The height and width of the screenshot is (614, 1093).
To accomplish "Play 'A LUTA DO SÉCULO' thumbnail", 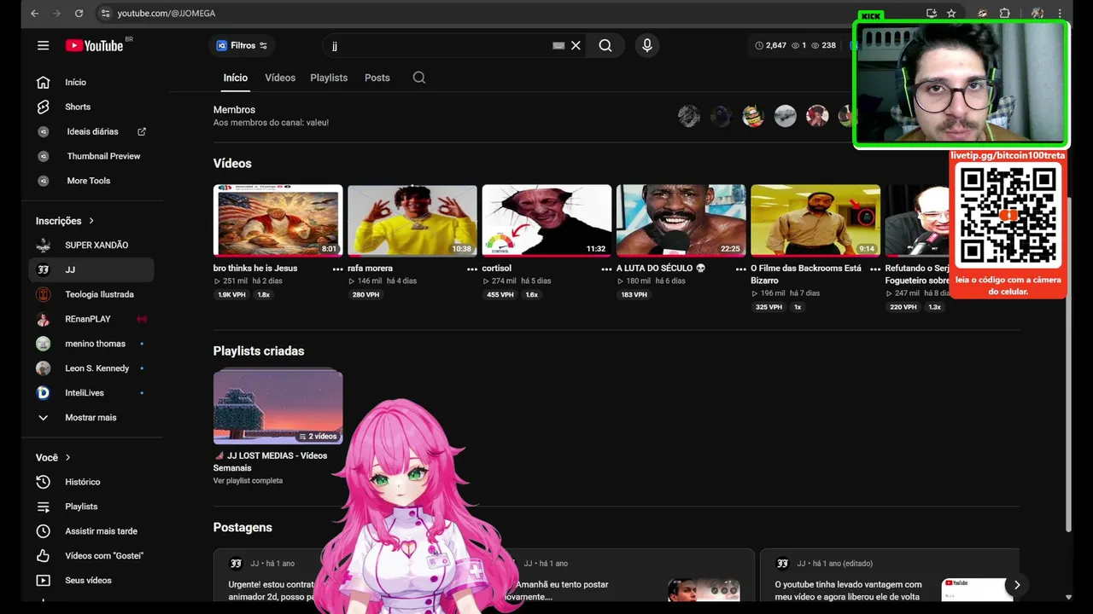I will click(x=681, y=221).
